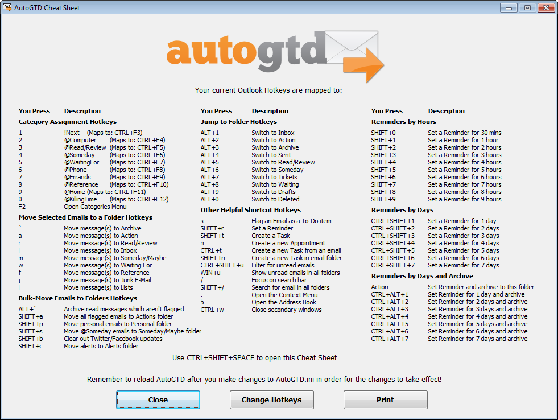The height and width of the screenshot is (420, 558).
Task: Click 'Switch to Sent' entry
Action: [x=271, y=155]
